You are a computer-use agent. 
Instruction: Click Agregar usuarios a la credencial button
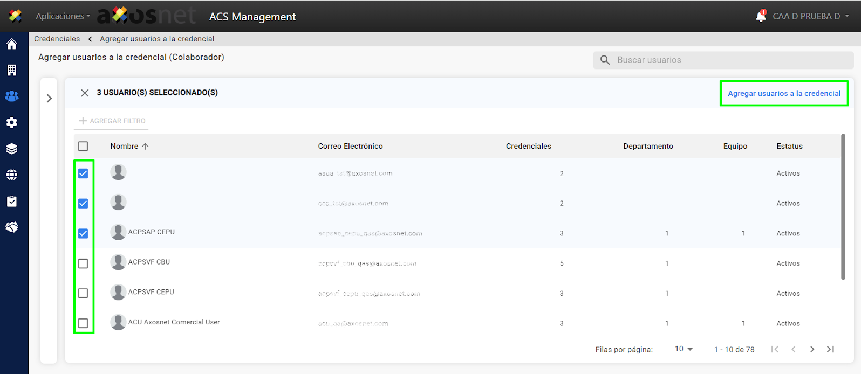point(784,93)
